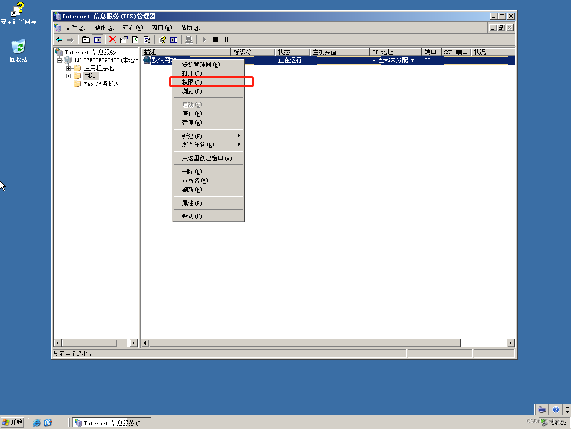Open 属性(R) from context menu
Image resolution: width=571 pixels, height=429 pixels.
click(x=208, y=203)
